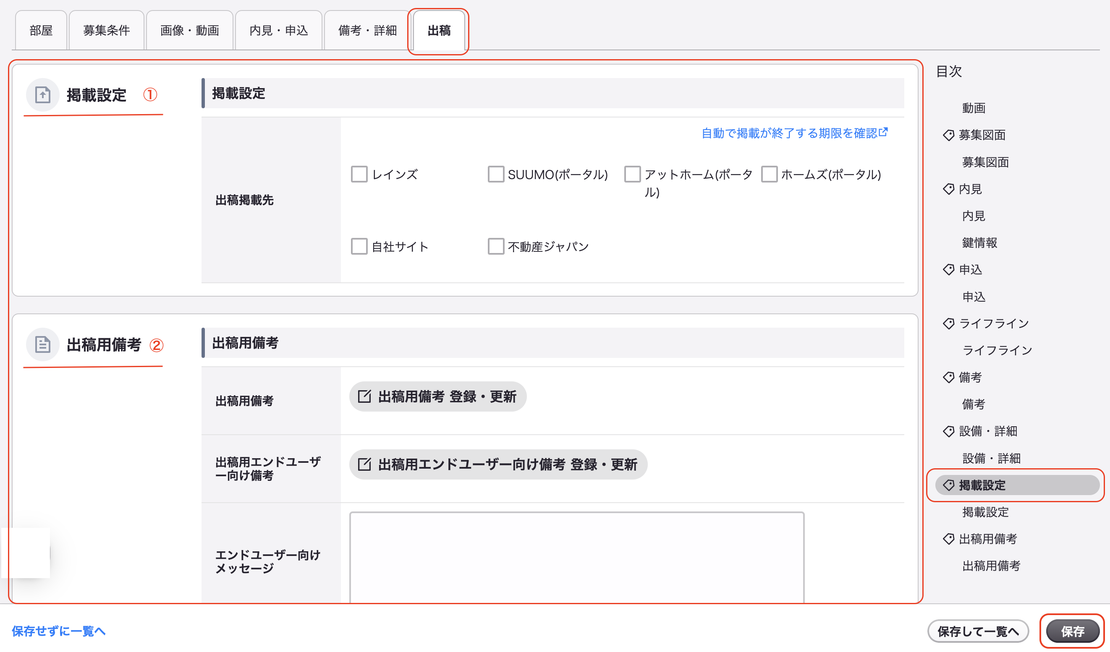Click the エンドユーザー向けメッセージ label
Viewport: 1110px width, 652px height.
point(268,562)
